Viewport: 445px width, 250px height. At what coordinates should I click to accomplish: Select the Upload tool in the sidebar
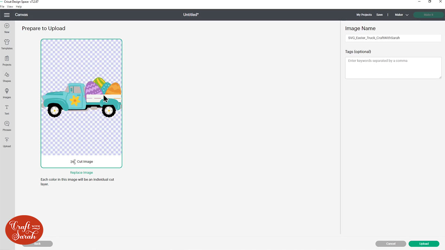point(7,142)
